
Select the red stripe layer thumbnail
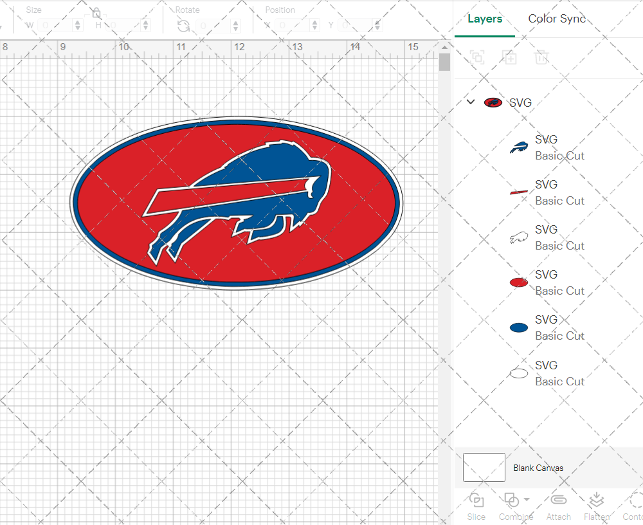(519, 192)
